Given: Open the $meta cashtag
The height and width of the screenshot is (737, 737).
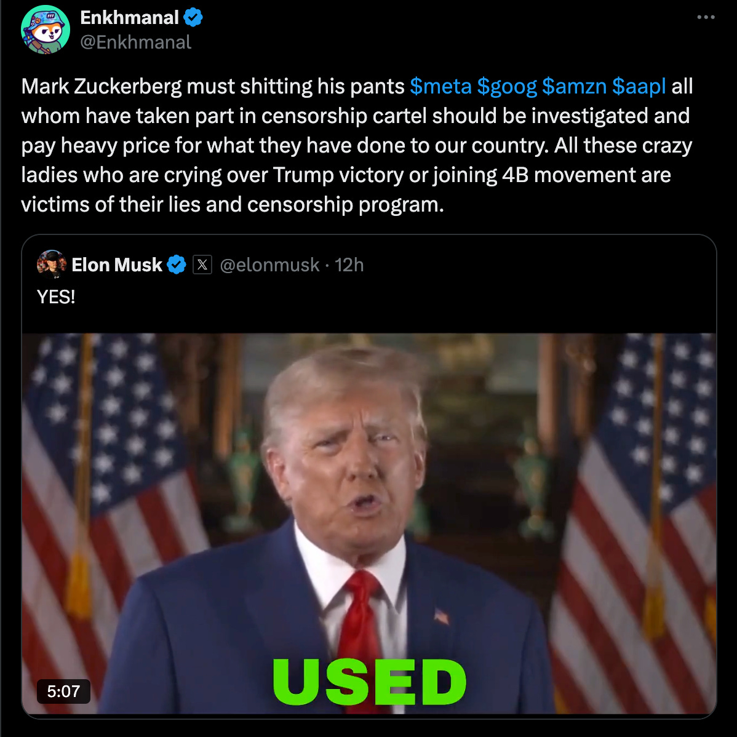Looking at the screenshot, I should pos(440,87).
